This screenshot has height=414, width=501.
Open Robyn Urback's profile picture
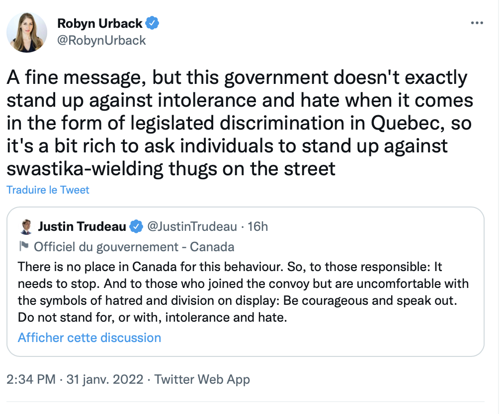click(x=27, y=32)
